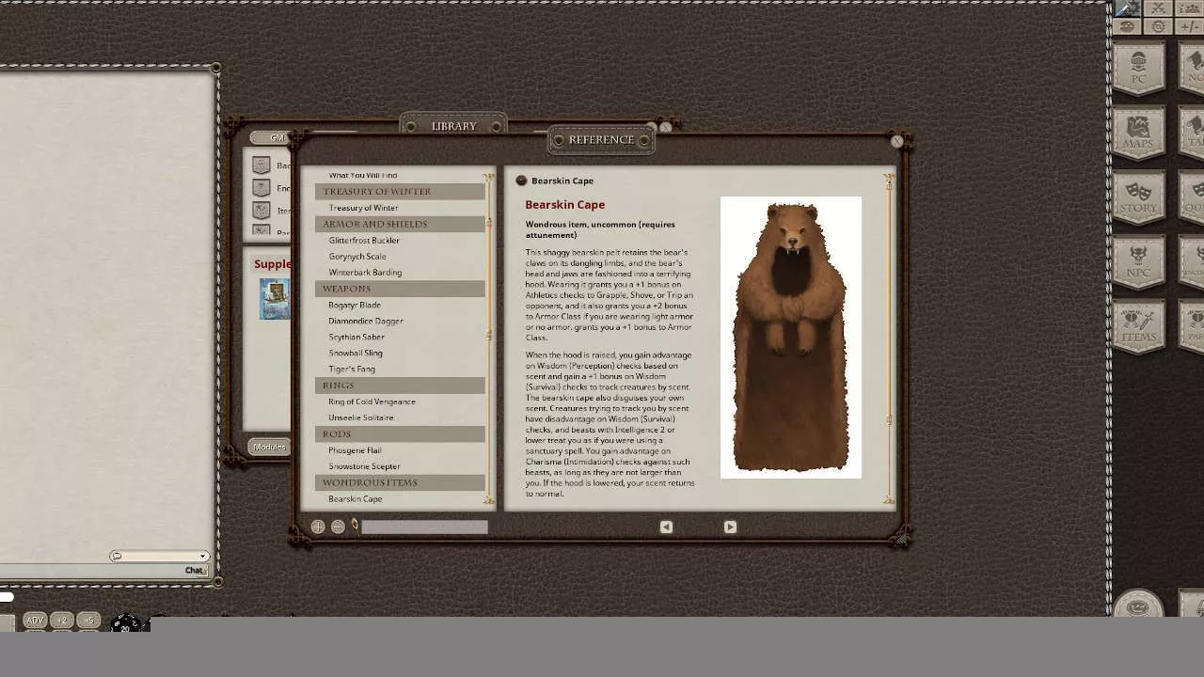This screenshot has height=677, width=1204.
Task: Go to previous reference page arrow
Action: coord(666,527)
